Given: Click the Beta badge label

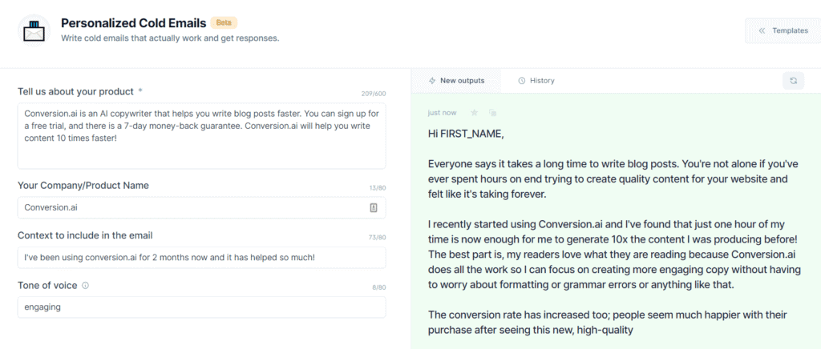Looking at the screenshot, I should click(x=224, y=22).
